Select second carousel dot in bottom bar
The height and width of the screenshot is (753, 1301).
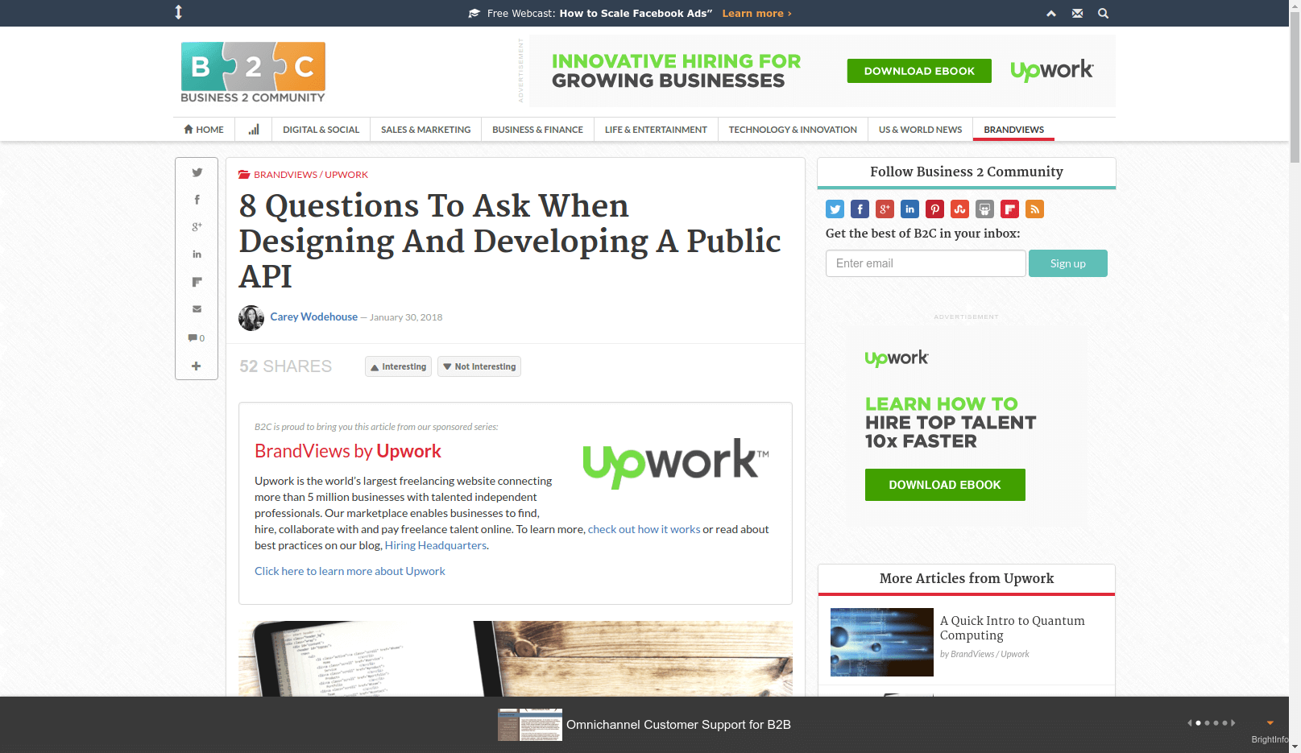click(1207, 723)
